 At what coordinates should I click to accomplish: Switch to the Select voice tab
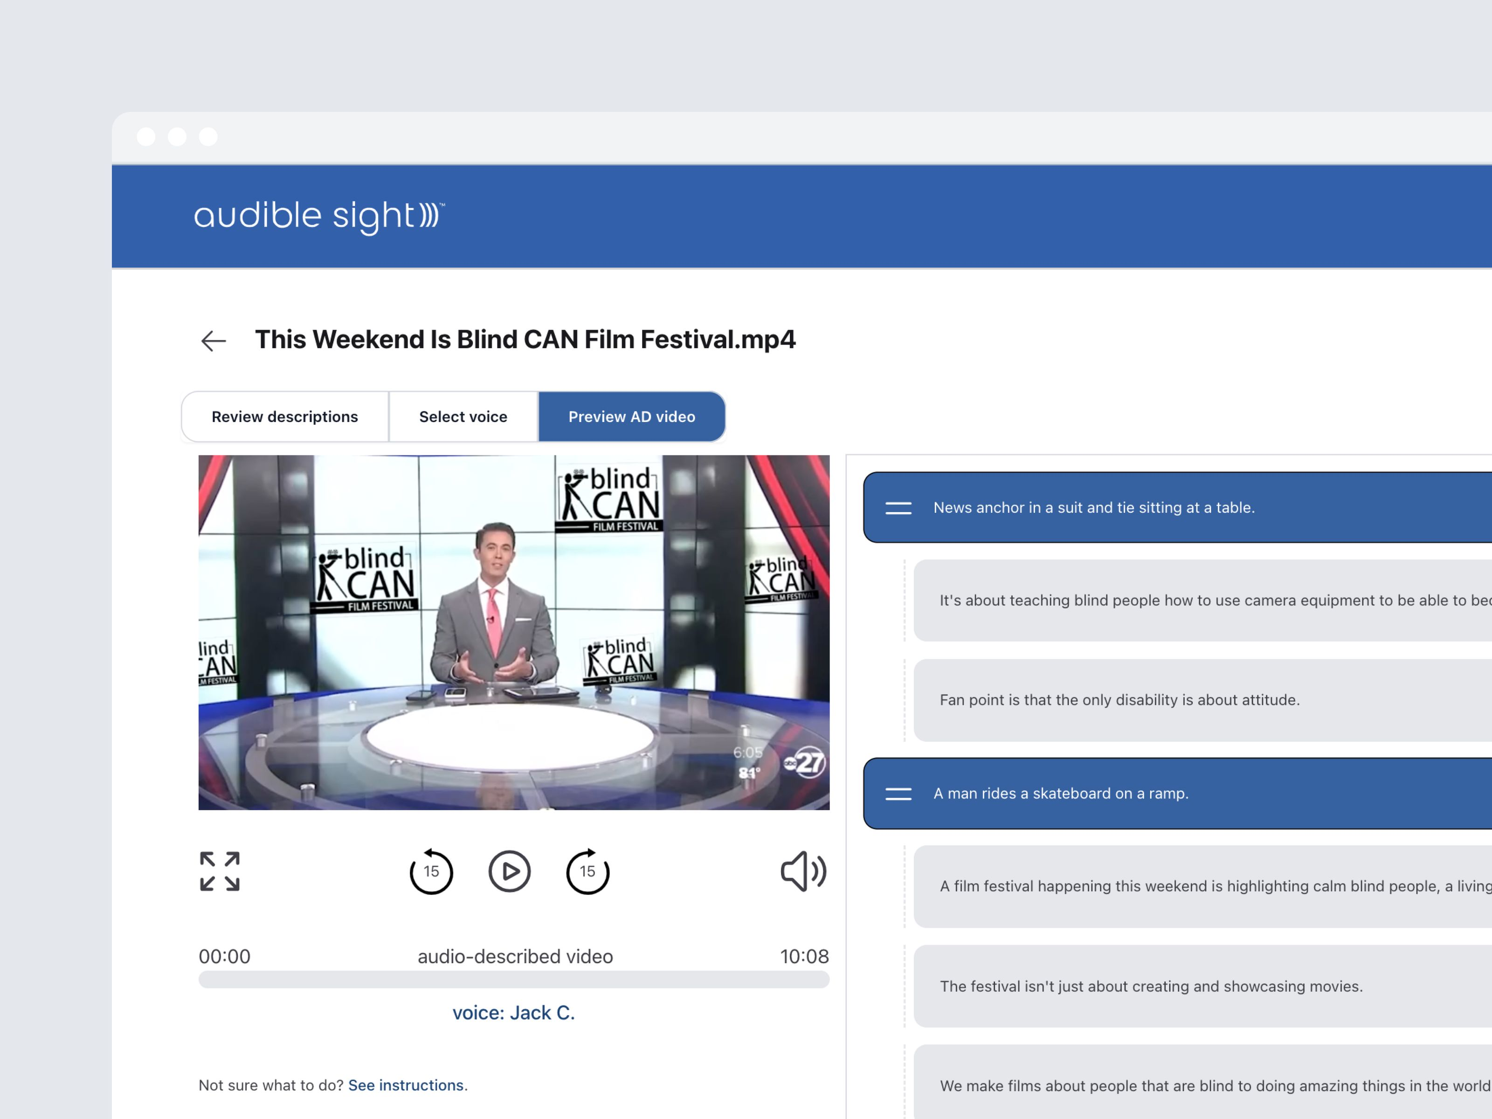click(463, 417)
